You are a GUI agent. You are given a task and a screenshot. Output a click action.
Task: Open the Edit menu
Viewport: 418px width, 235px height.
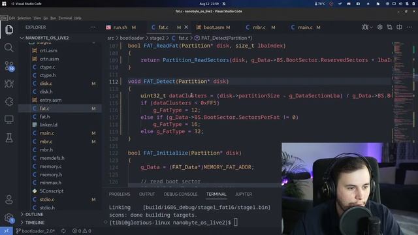12,18
